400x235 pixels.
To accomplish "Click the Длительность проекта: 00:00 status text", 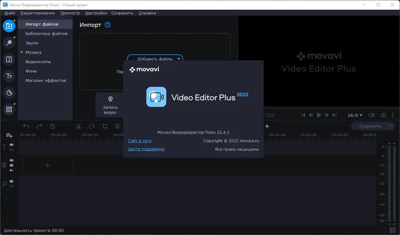I will coord(34,231).
